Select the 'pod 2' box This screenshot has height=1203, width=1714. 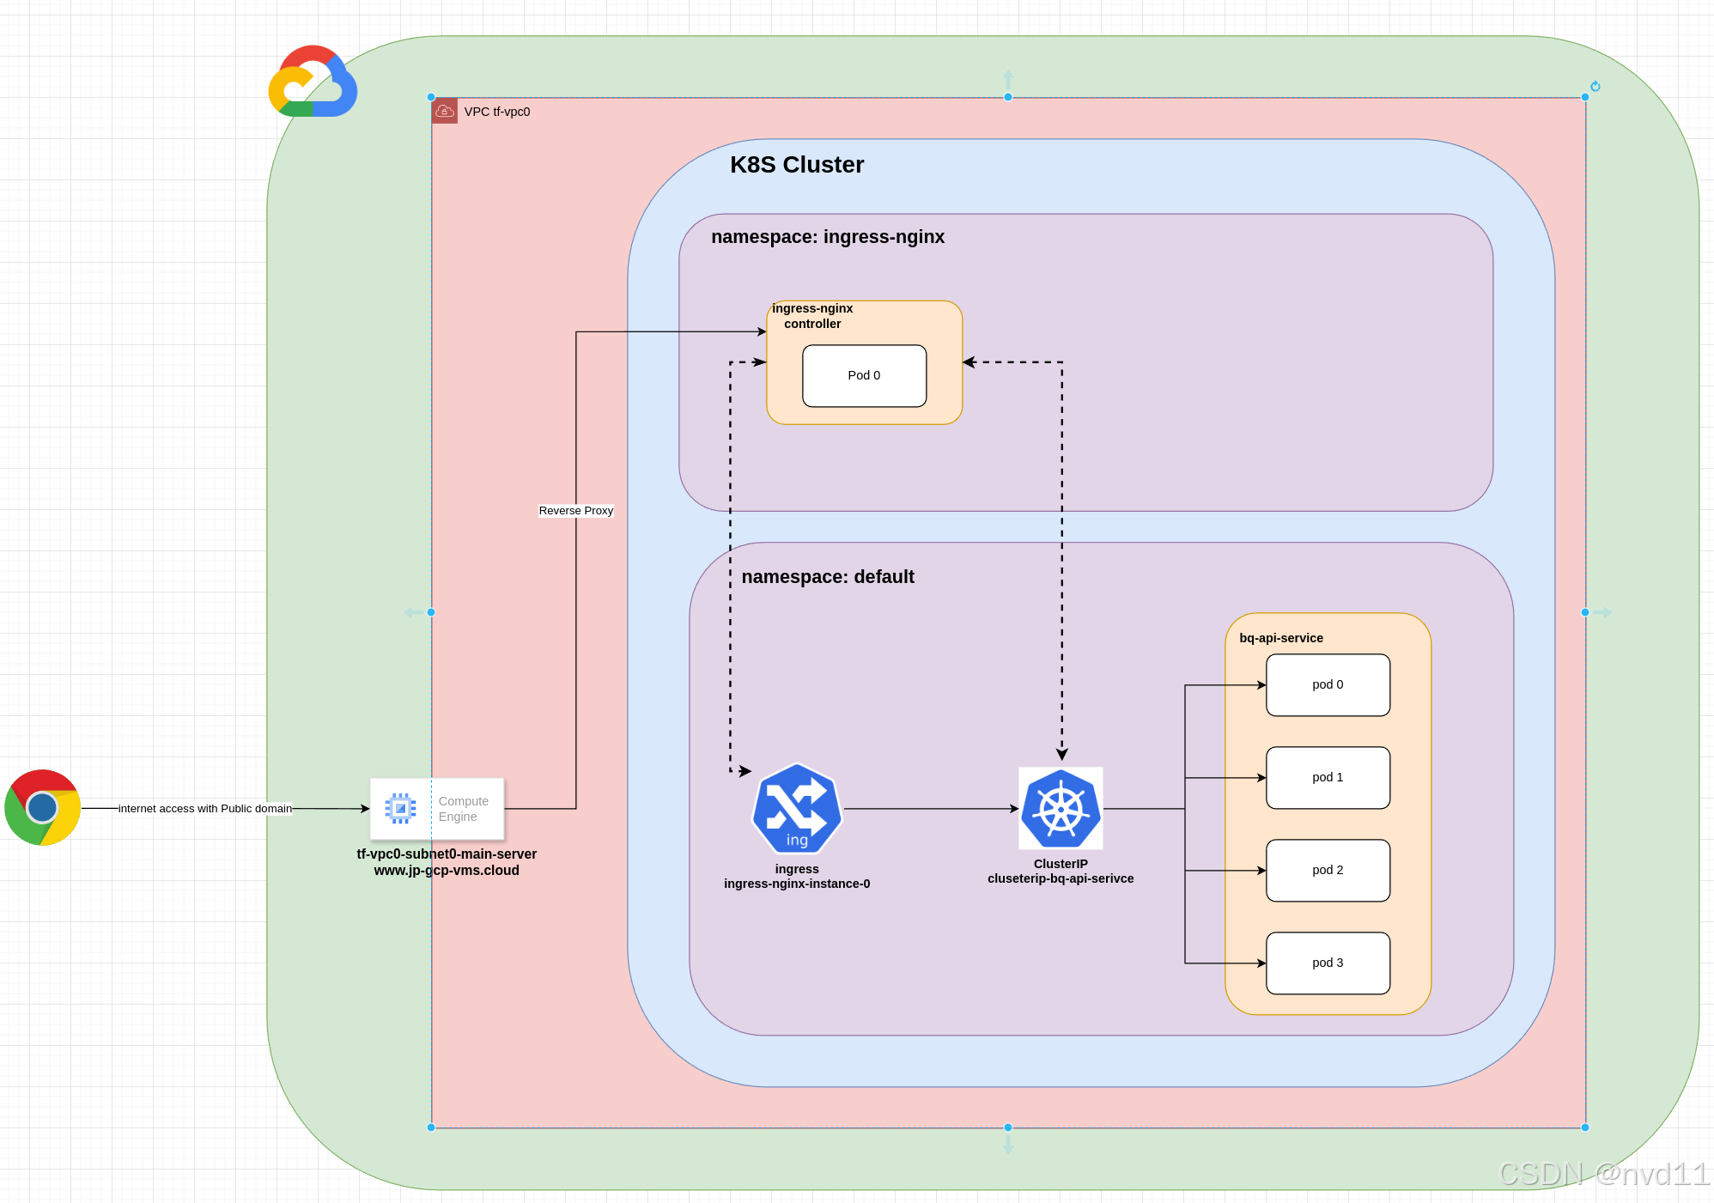coord(1328,871)
